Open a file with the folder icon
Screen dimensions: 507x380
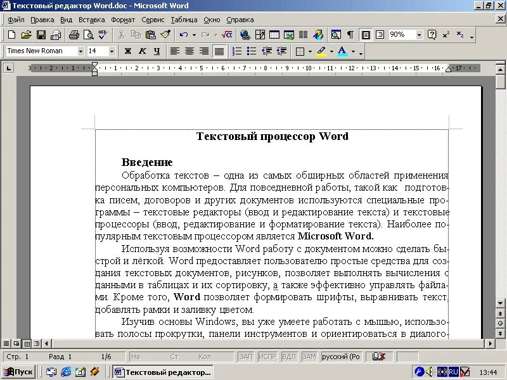27,35
